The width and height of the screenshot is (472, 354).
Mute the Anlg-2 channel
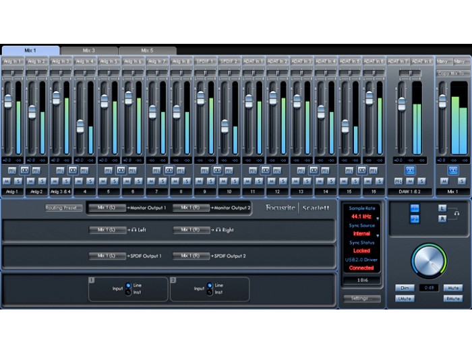click(x=31, y=181)
